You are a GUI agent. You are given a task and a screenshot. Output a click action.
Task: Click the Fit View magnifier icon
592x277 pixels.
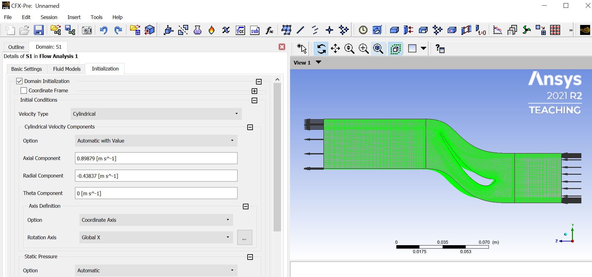(378, 49)
